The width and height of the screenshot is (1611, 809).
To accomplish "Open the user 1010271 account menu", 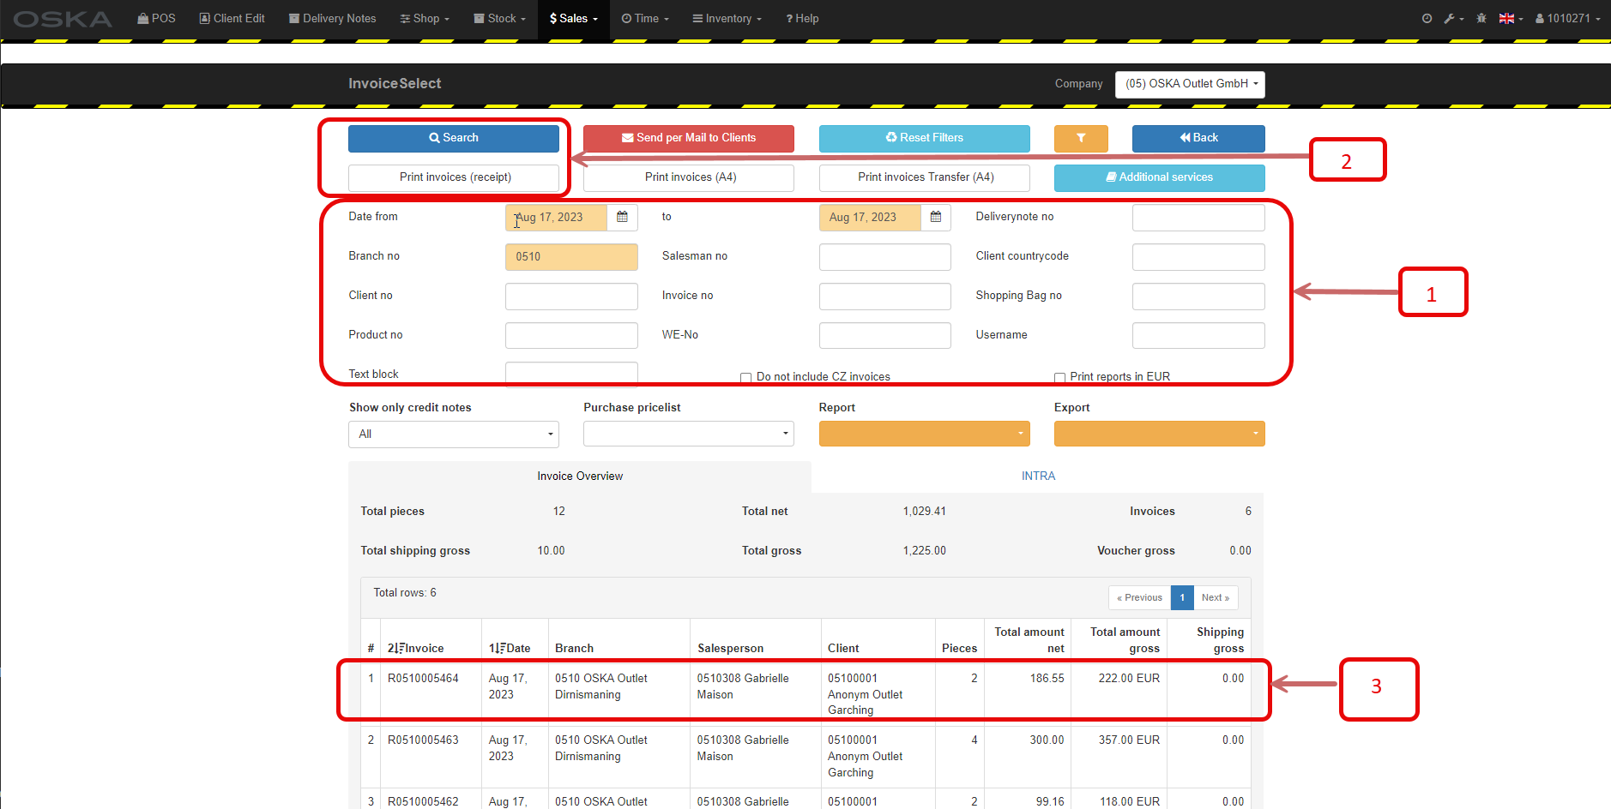I will click(x=1568, y=18).
